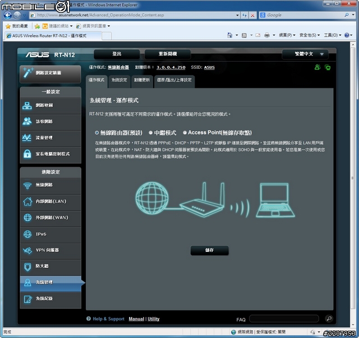Open Parental Control (家長電腦控制程式) in the sidebar
The image size is (359, 338).
pos(50,154)
